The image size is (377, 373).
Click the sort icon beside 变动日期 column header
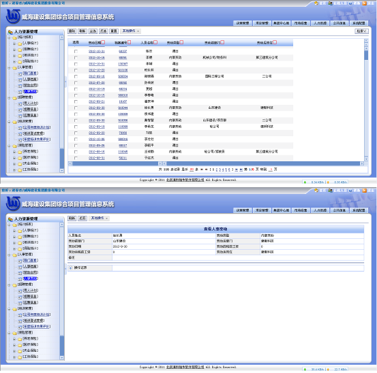click(x=103, y=42)
